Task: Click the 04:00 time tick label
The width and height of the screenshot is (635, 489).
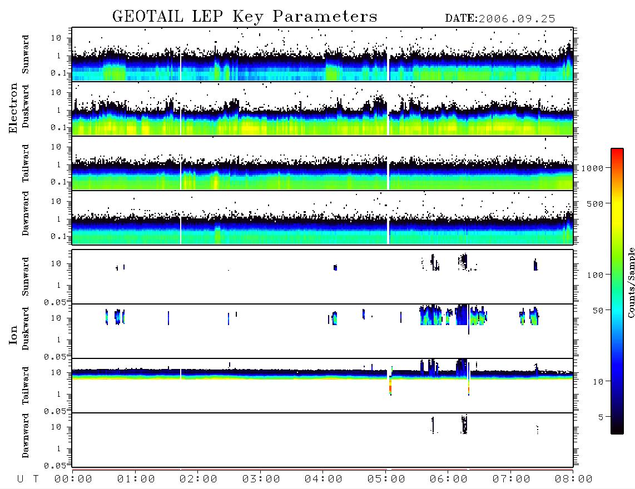Action: [x=324, y=480]
